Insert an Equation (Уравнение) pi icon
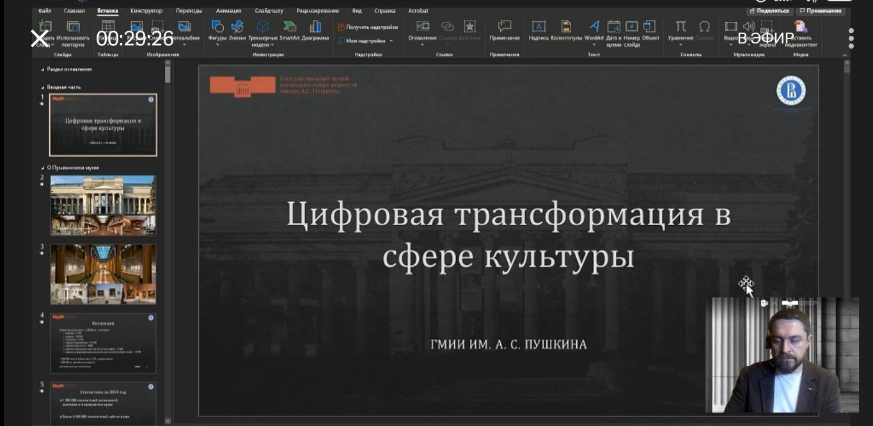The width and height of the screenshot is (873, 426). [680, 26]
